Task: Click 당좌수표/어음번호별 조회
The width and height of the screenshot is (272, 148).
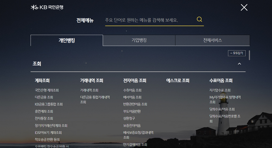Action: [x=225, y=119]
